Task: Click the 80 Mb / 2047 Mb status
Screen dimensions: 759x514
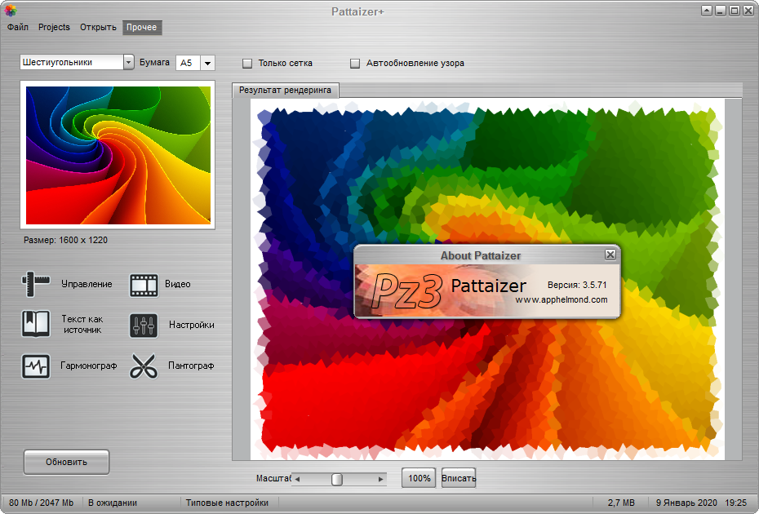Action: 41,503
